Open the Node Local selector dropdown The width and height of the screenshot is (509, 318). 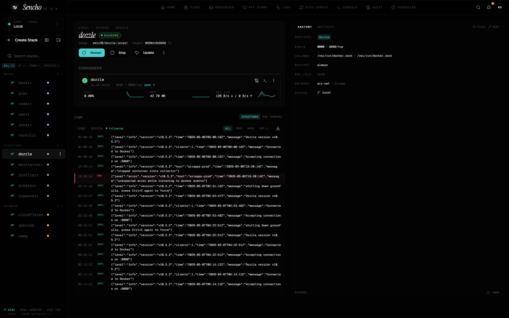pyautogui.click(x=34, y=24)
